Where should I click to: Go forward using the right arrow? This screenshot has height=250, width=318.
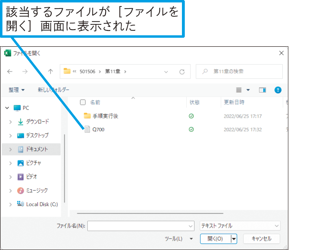click(25, 71)
